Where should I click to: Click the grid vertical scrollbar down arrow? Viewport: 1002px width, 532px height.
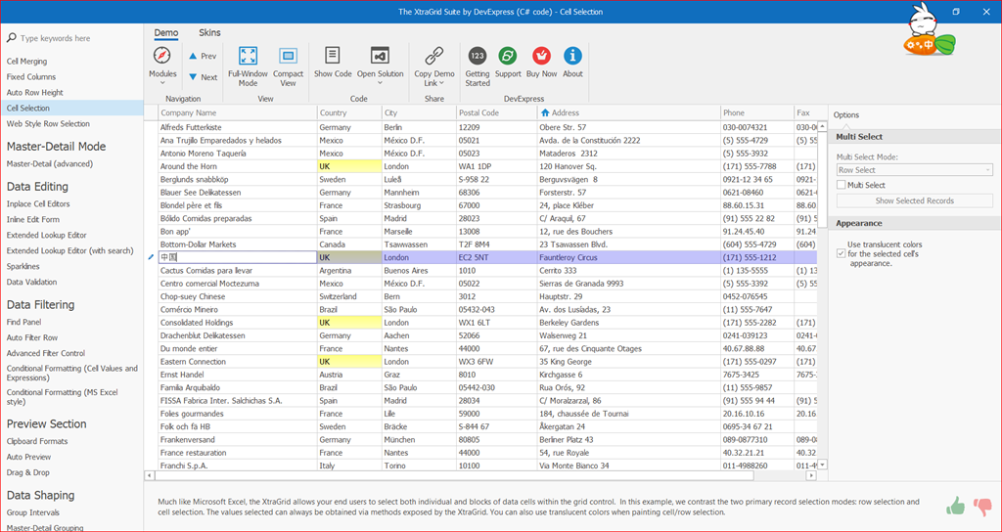(x=822, y=465)
